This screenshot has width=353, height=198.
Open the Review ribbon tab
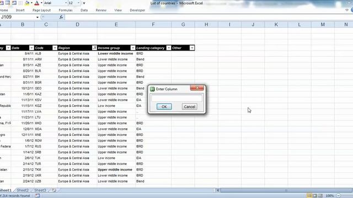101,10
